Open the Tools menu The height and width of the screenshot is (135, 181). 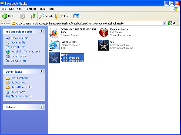click(x=42, y=9)
